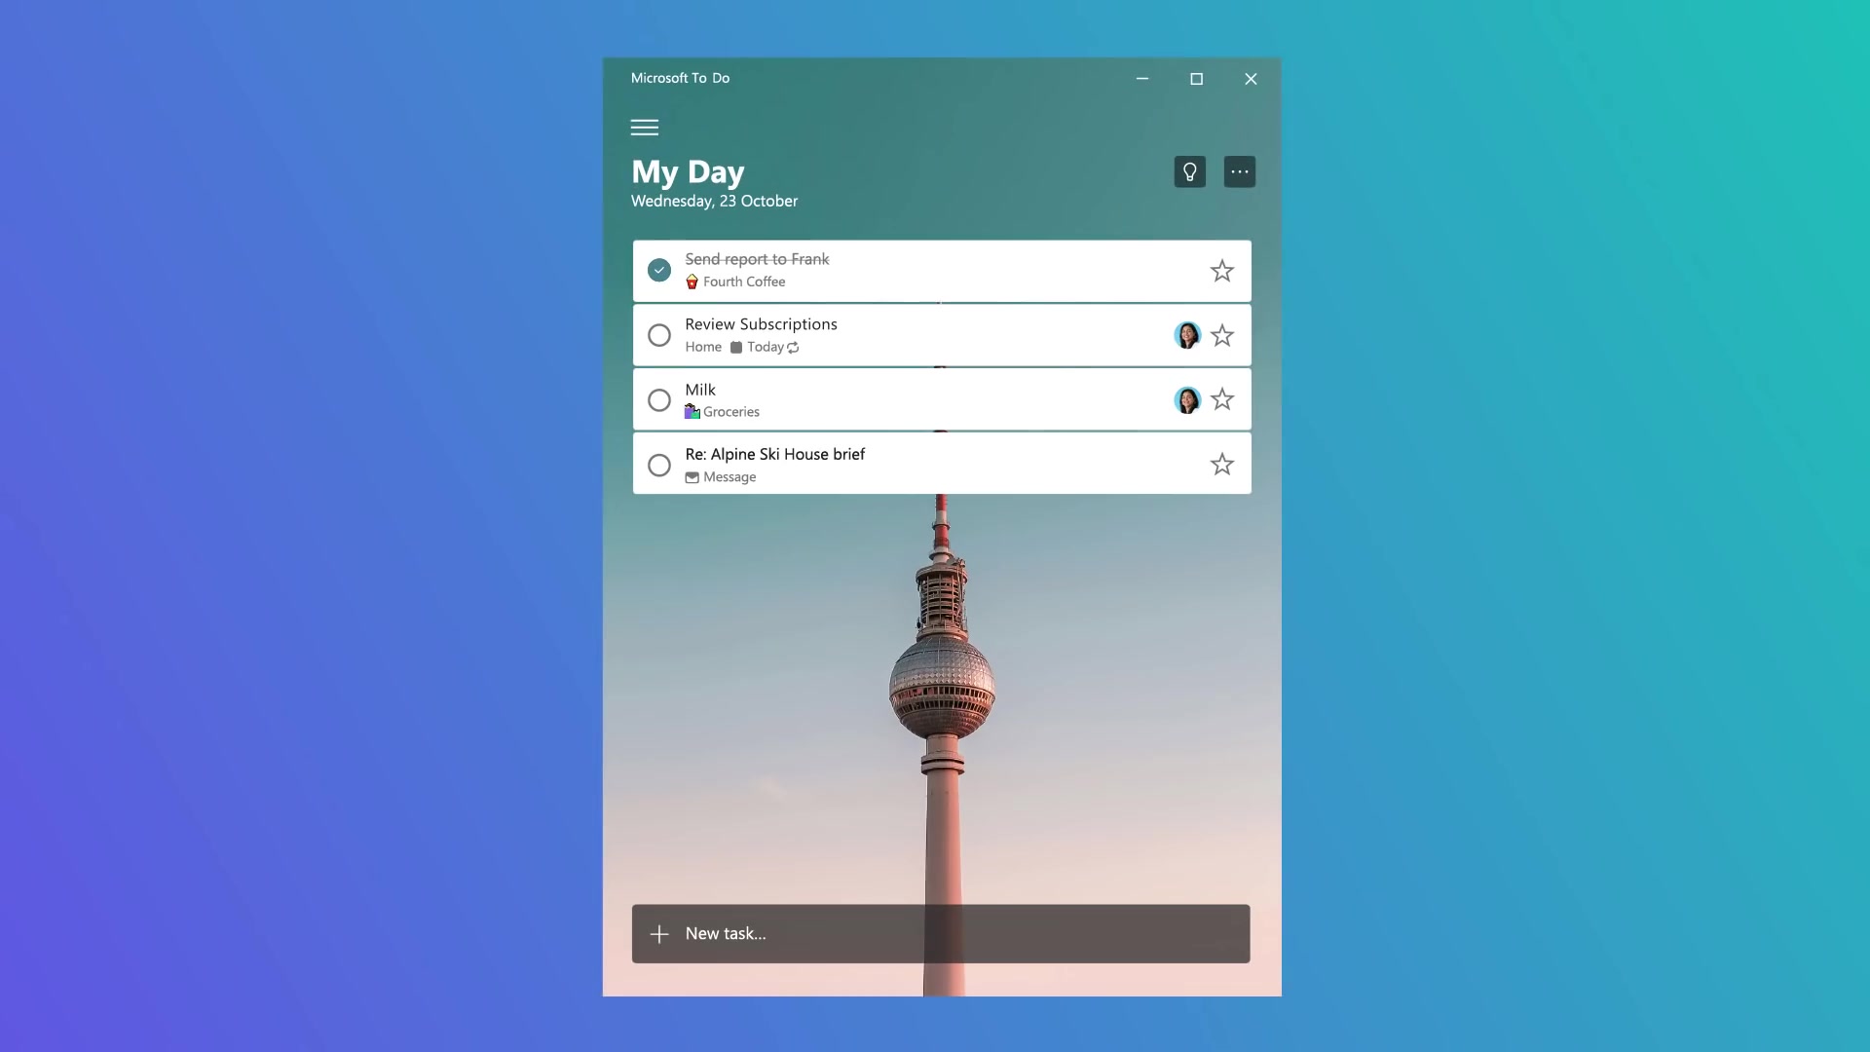Open My Day suggestions lightbulb
Image resolution: width=1870 pixels, height=1052 pixels.
(x=1189, y=170)
